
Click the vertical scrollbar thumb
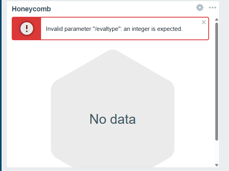click(x=217, y=82)
